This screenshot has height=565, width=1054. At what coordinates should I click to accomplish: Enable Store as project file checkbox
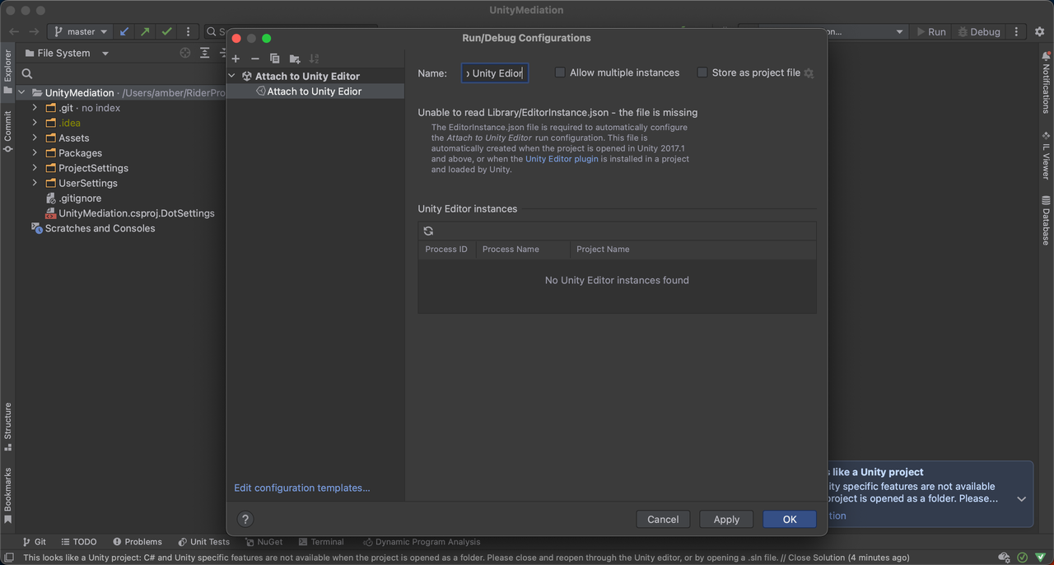tap(702, 72)
